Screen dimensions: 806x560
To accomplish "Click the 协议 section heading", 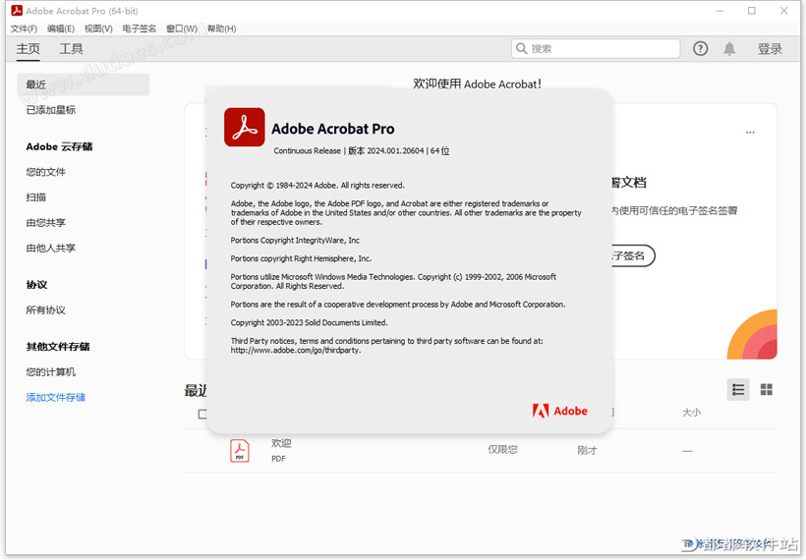I will click(36, 285).
